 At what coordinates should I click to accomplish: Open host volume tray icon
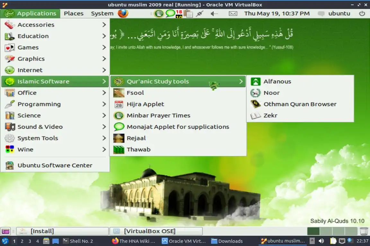pos(321,241)
